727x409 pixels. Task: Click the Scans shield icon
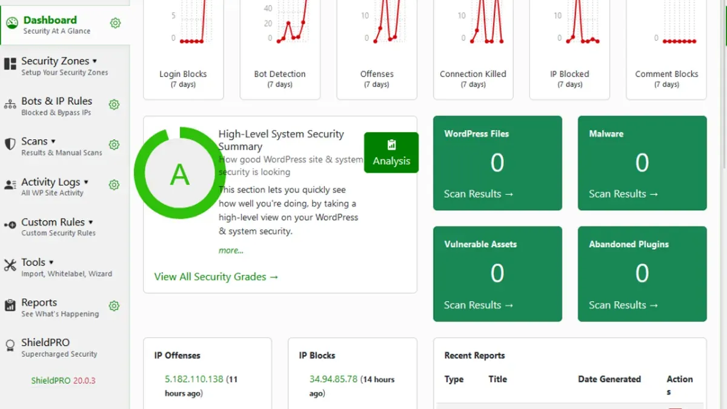[10, 144]
